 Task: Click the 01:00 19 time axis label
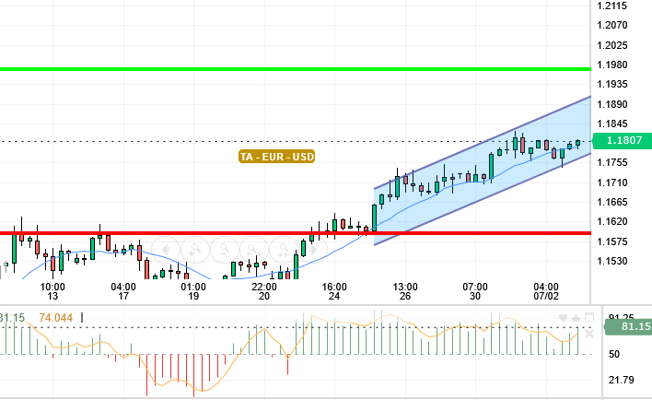[x=193, y=291]
